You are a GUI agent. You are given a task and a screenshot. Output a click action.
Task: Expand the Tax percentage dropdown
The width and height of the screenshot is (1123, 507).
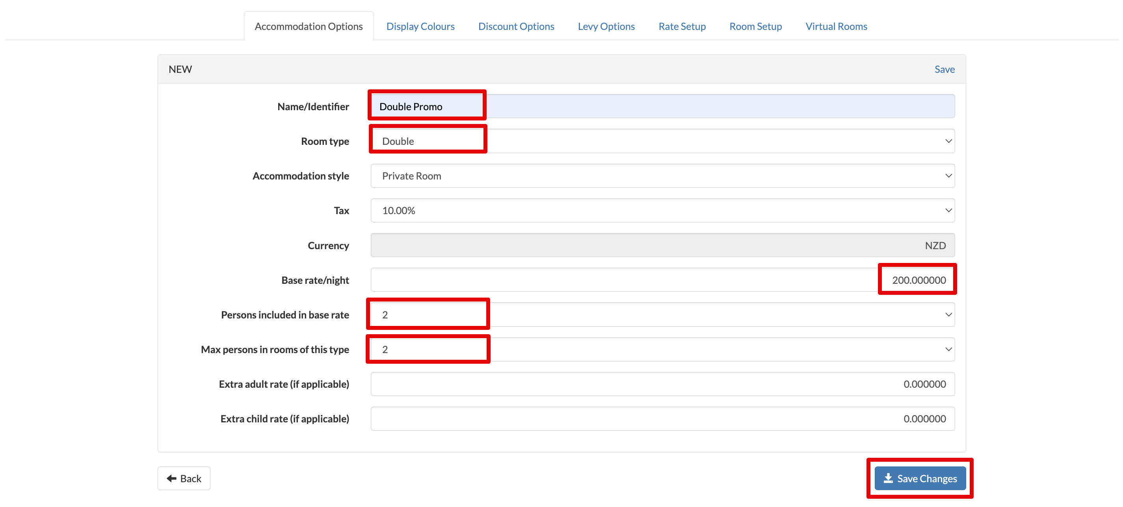tap(663, 211)
